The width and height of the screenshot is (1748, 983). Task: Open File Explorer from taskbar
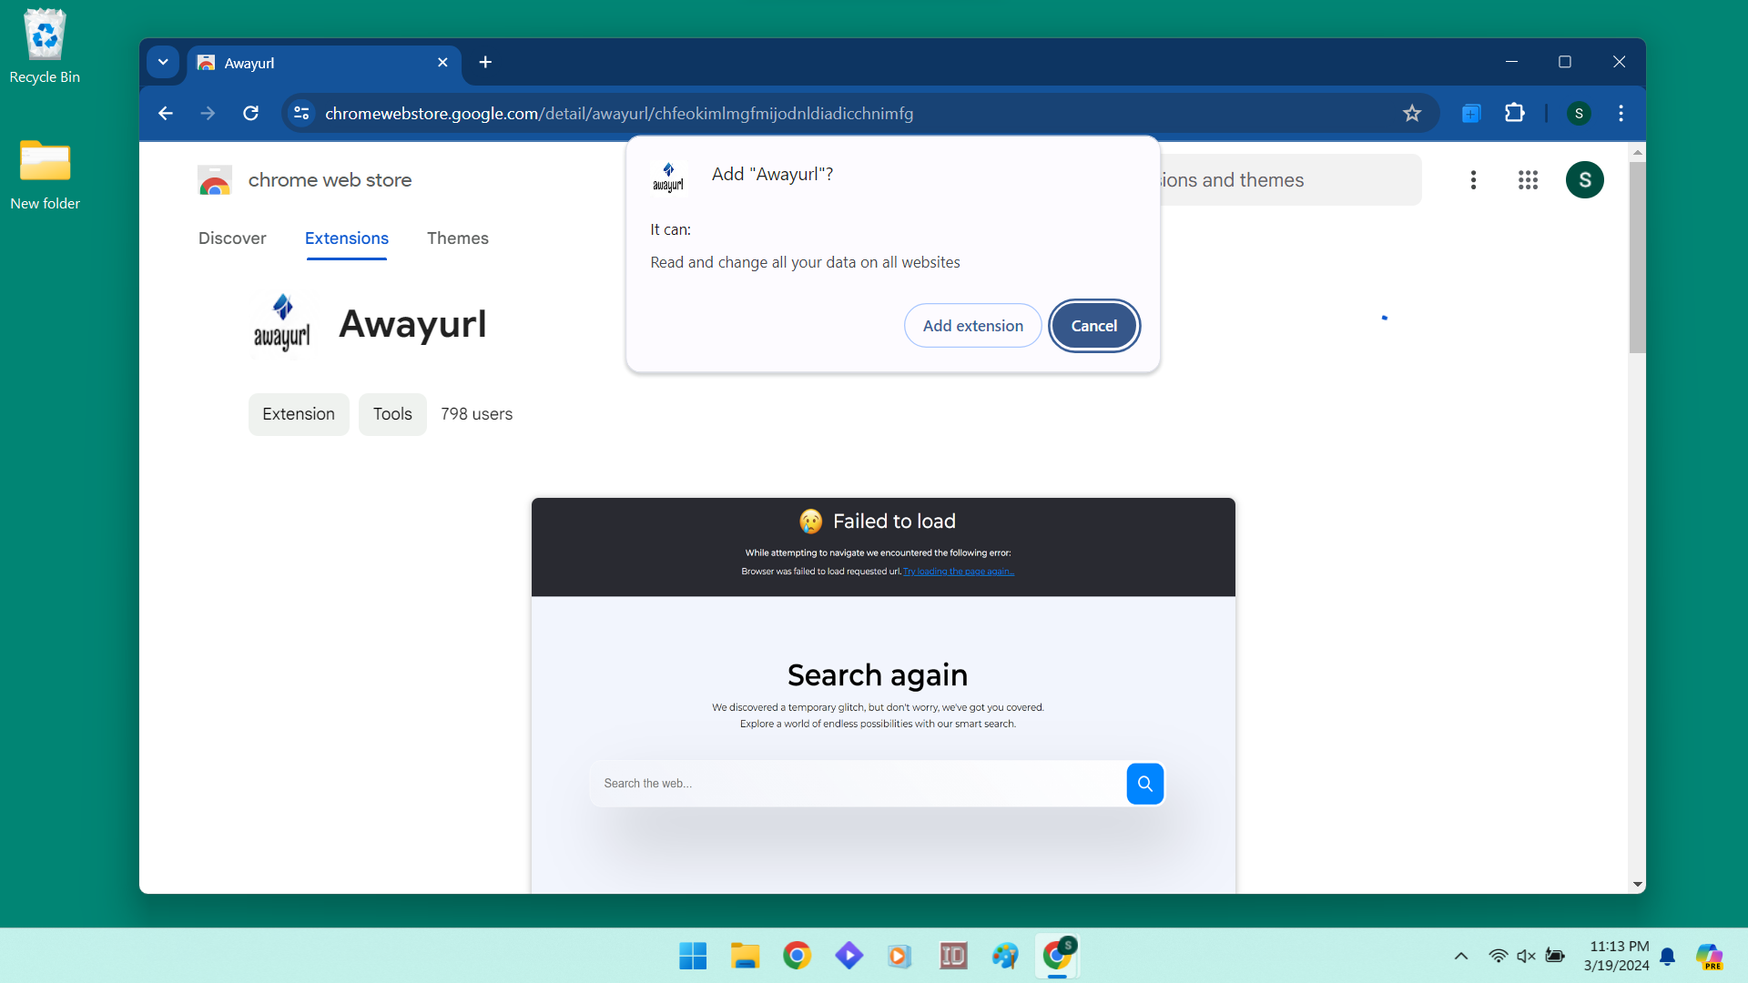tap(745, 956)
